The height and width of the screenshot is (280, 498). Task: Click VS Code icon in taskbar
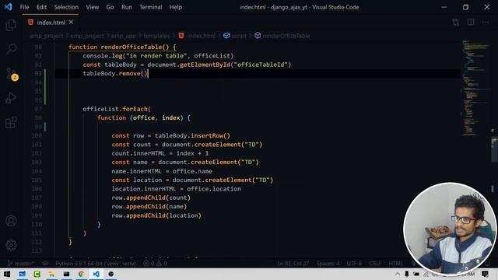pos(96,274)
